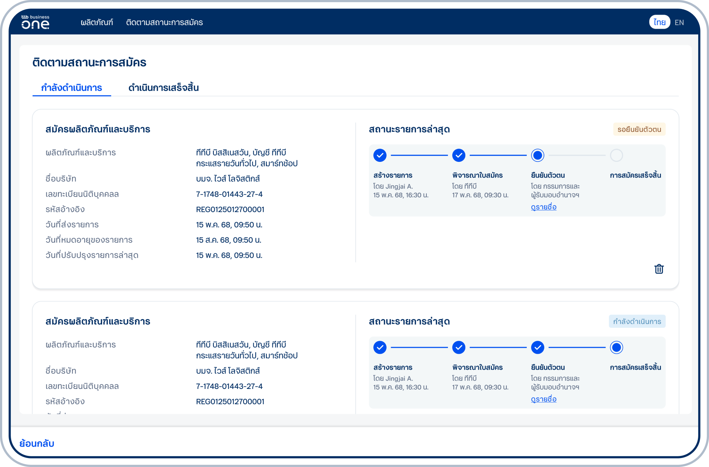The height and width of the screenshot is (467, 709).
Task: Switch language to EN
Action: [679, 23]
